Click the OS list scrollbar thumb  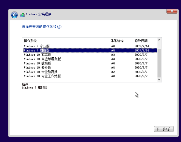click(159, 63)
